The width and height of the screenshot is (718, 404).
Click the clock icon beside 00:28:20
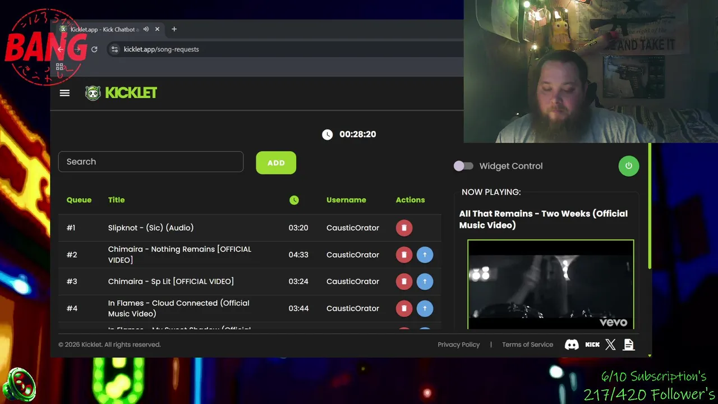tap(327, 134)
